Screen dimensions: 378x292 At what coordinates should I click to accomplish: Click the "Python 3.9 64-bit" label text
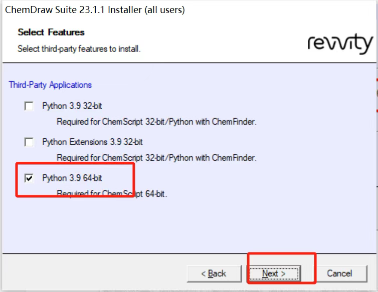72,178
